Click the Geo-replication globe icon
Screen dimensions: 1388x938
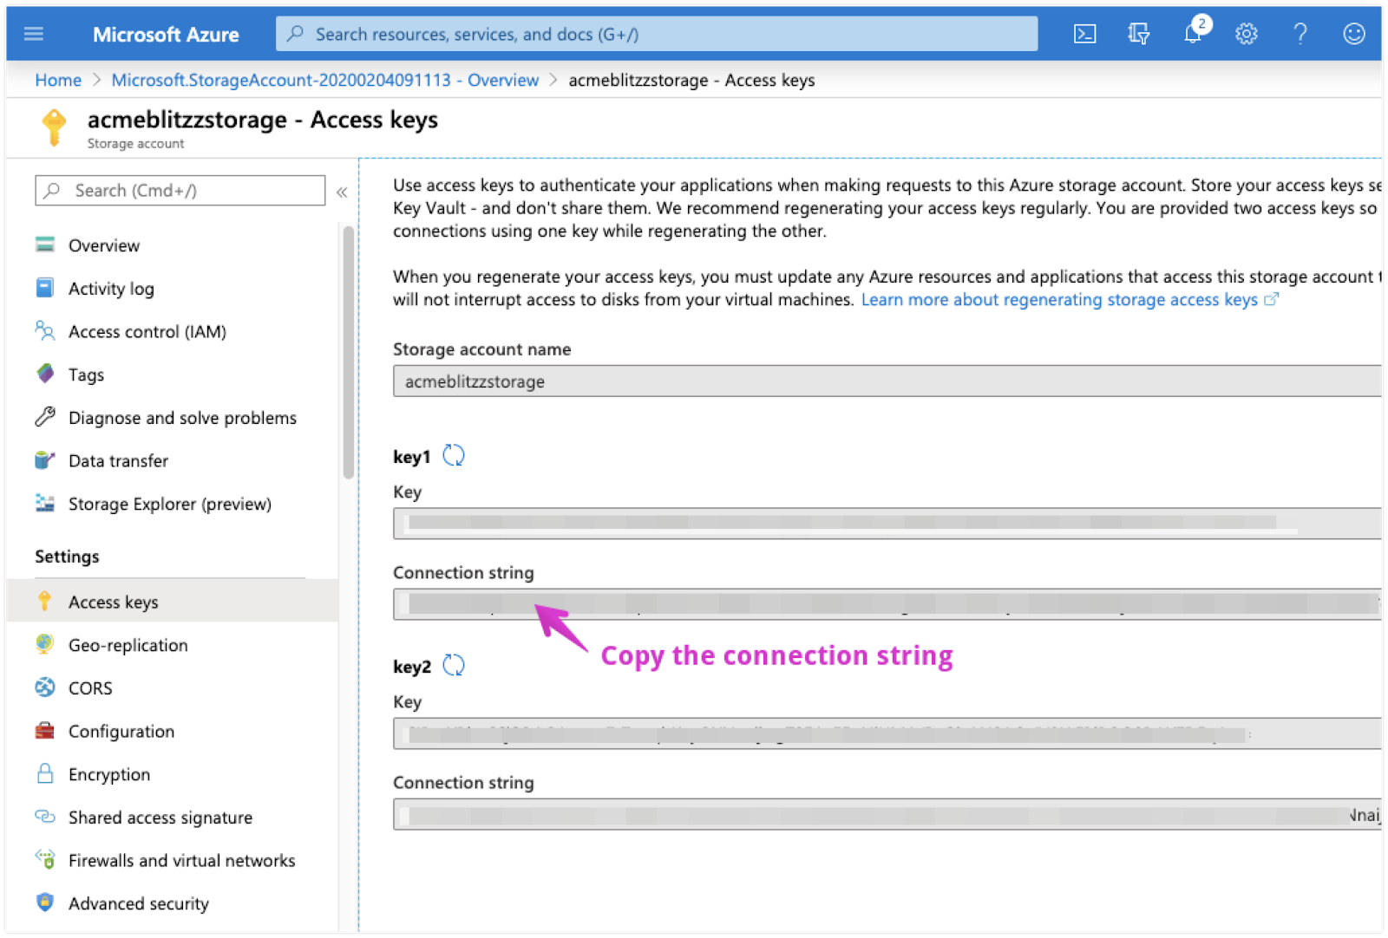click(x=45, y=644)
